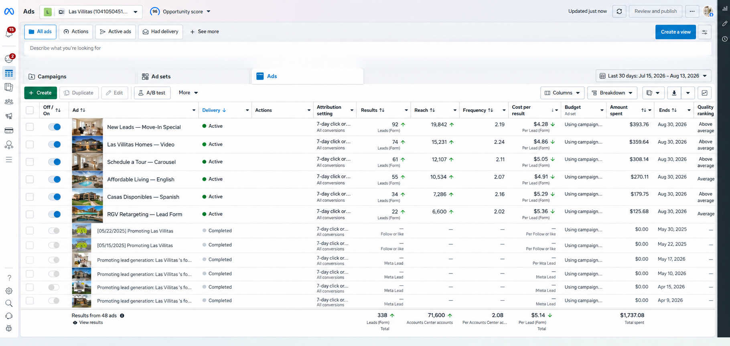The height and width of the screenshot is (346, 730).
Task: Click the Describe what you're looking for field
Action: tap(368, 48)
